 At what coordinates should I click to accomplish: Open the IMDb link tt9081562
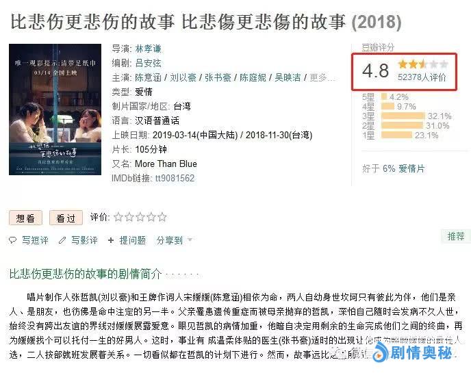click(175, 178)
